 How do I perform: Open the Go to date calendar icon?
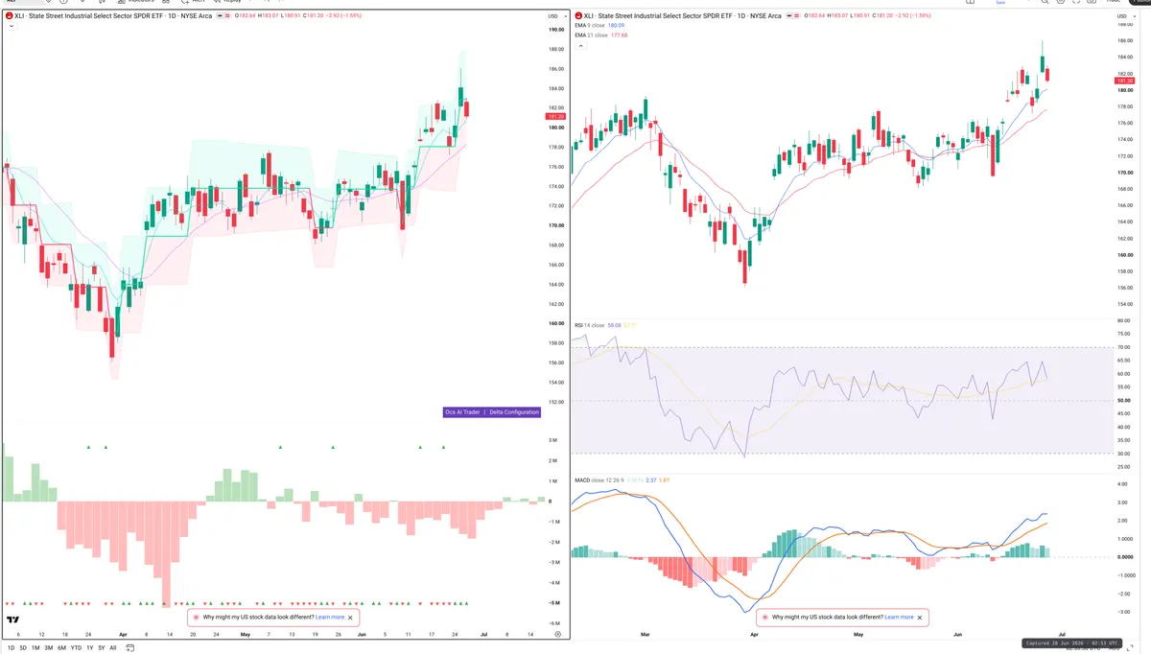coord(129,648)
